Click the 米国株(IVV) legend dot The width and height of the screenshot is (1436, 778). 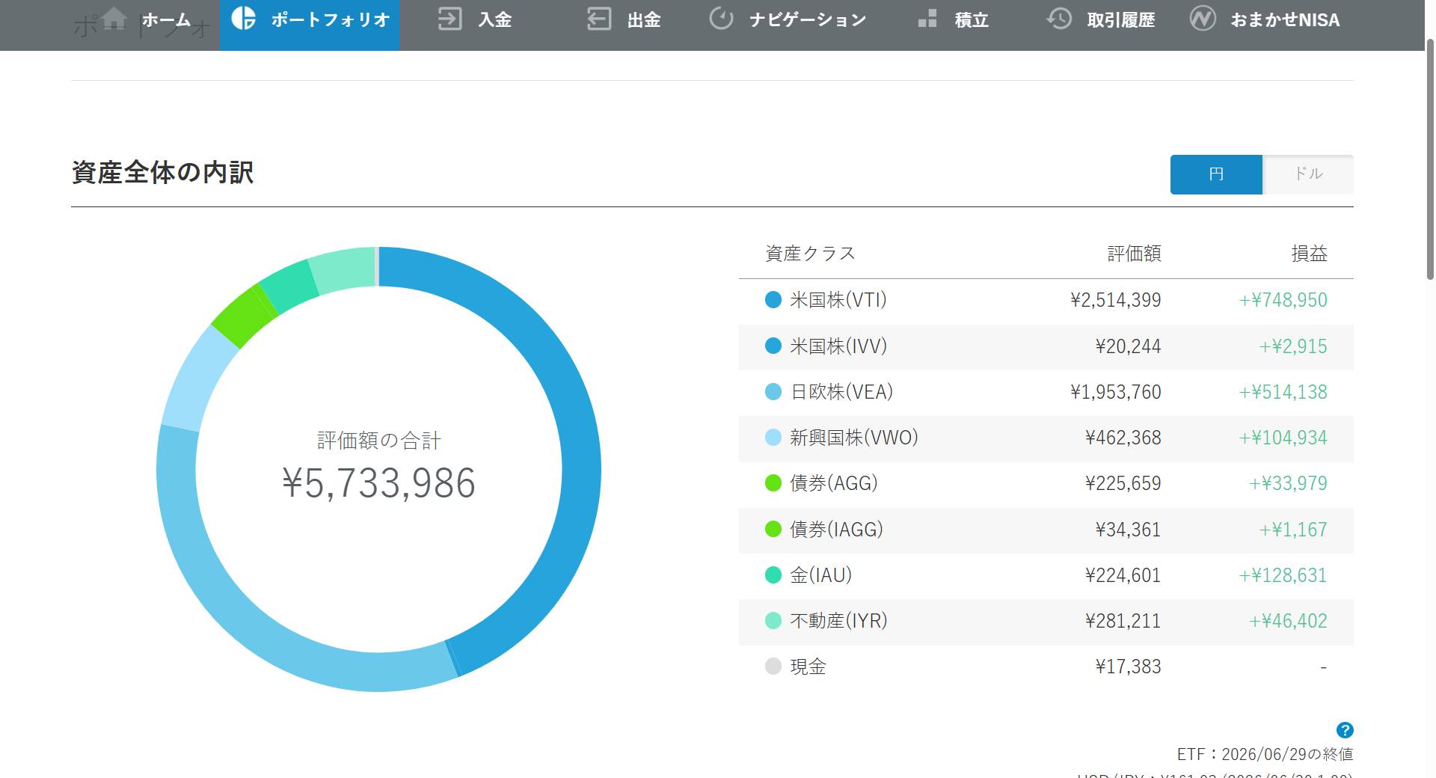[773, 346]
